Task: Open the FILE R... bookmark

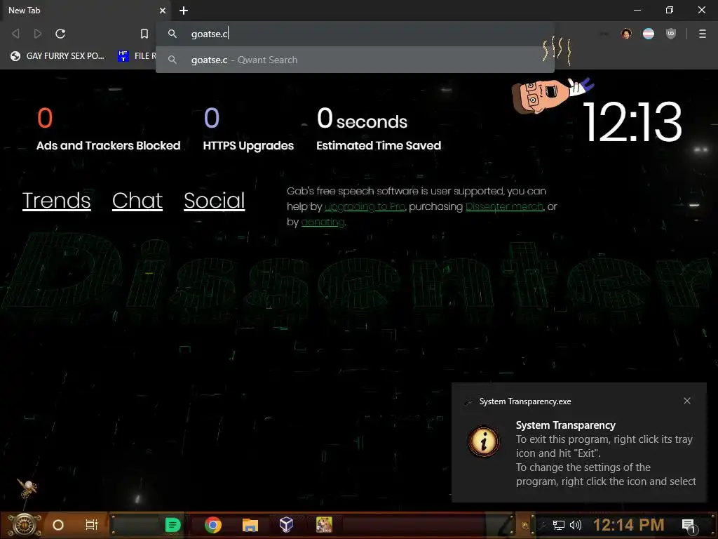Action: tap(137, 56)
